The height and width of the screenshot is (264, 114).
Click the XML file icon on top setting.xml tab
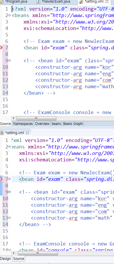[x=81, y=2]
